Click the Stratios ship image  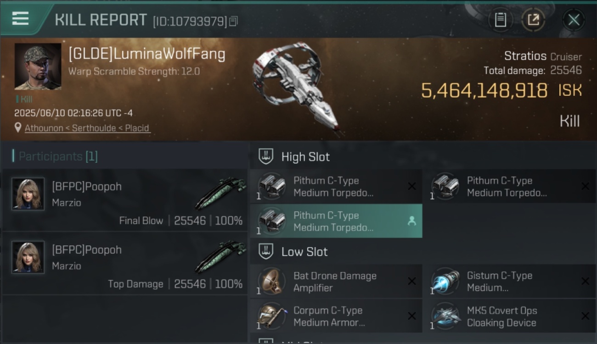[297, 87]
